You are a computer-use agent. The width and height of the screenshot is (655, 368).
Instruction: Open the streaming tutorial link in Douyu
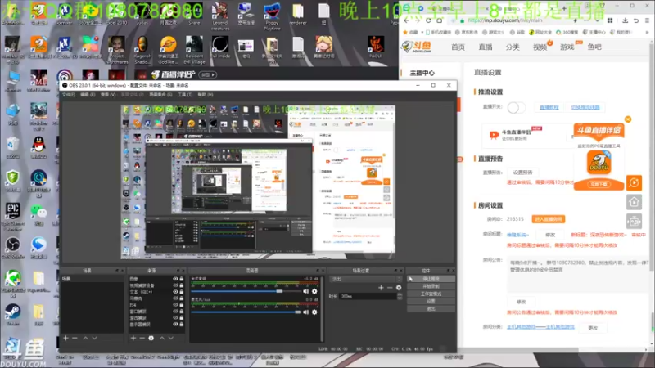tap(549, 107)
